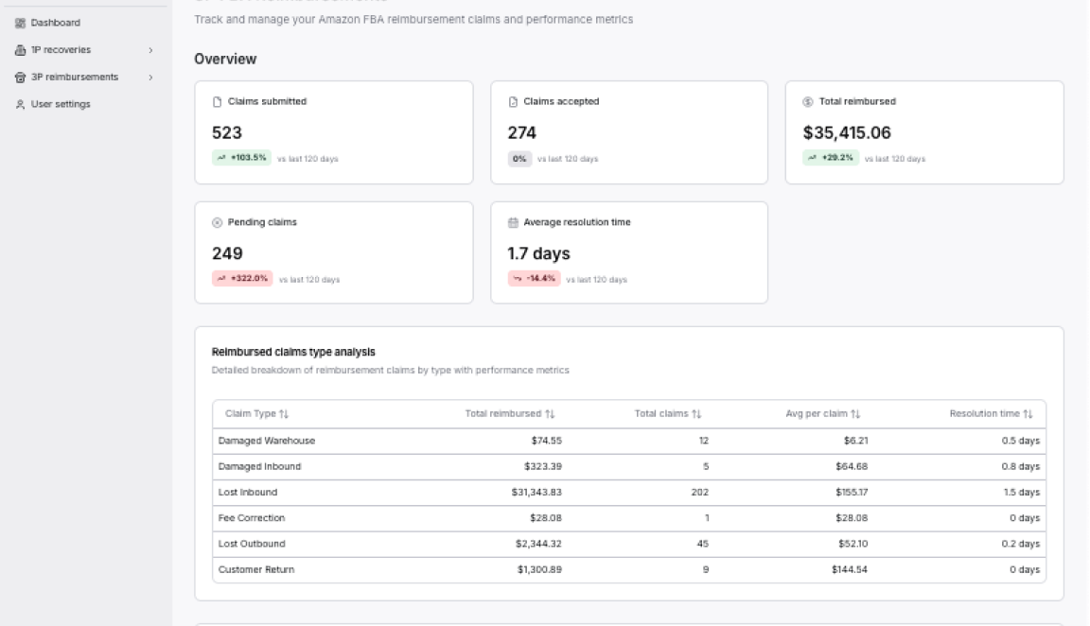This screenshot has width=1090, height=626.
Task: Select the User settings person icon
Action: tap(21, 104)
